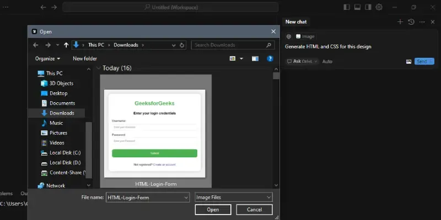Select 3D Objects folder
Image resolution: width=441 pixels, height=220 pixels.
click(57, 84)
